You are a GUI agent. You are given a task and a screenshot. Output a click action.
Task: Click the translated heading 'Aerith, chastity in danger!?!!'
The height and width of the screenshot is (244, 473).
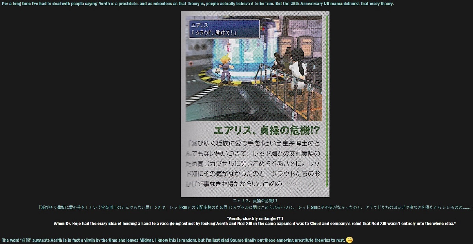pos(255,218)
